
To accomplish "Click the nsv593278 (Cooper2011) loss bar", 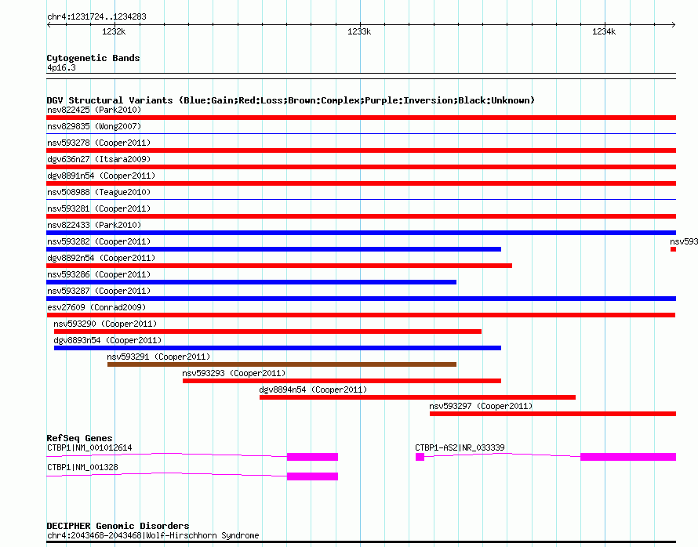I will click(361, 150).
